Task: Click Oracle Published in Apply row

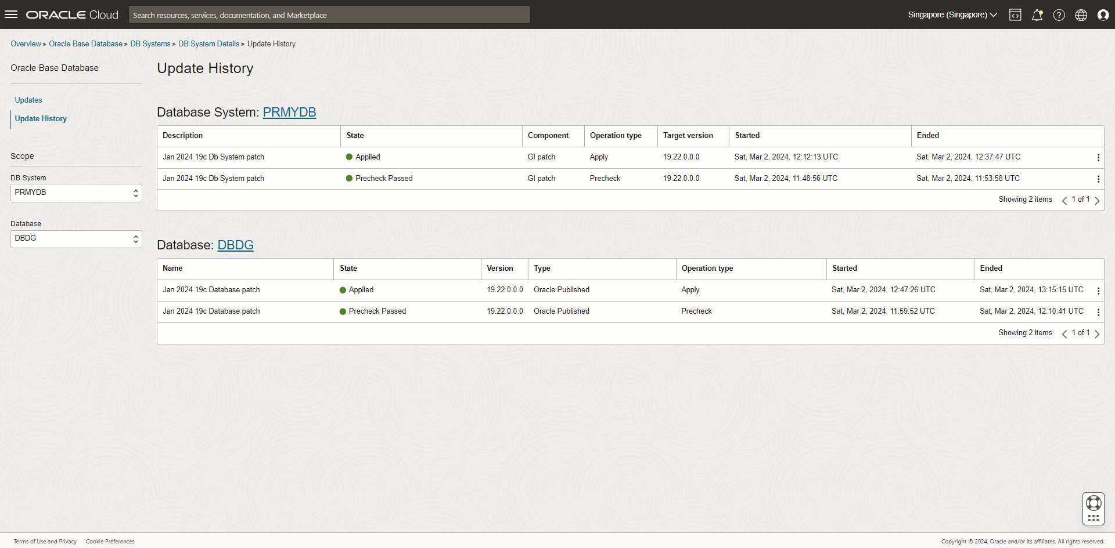Action: point(561,289)
